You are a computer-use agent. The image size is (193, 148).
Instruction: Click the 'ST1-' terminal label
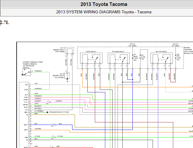[26, 102]
